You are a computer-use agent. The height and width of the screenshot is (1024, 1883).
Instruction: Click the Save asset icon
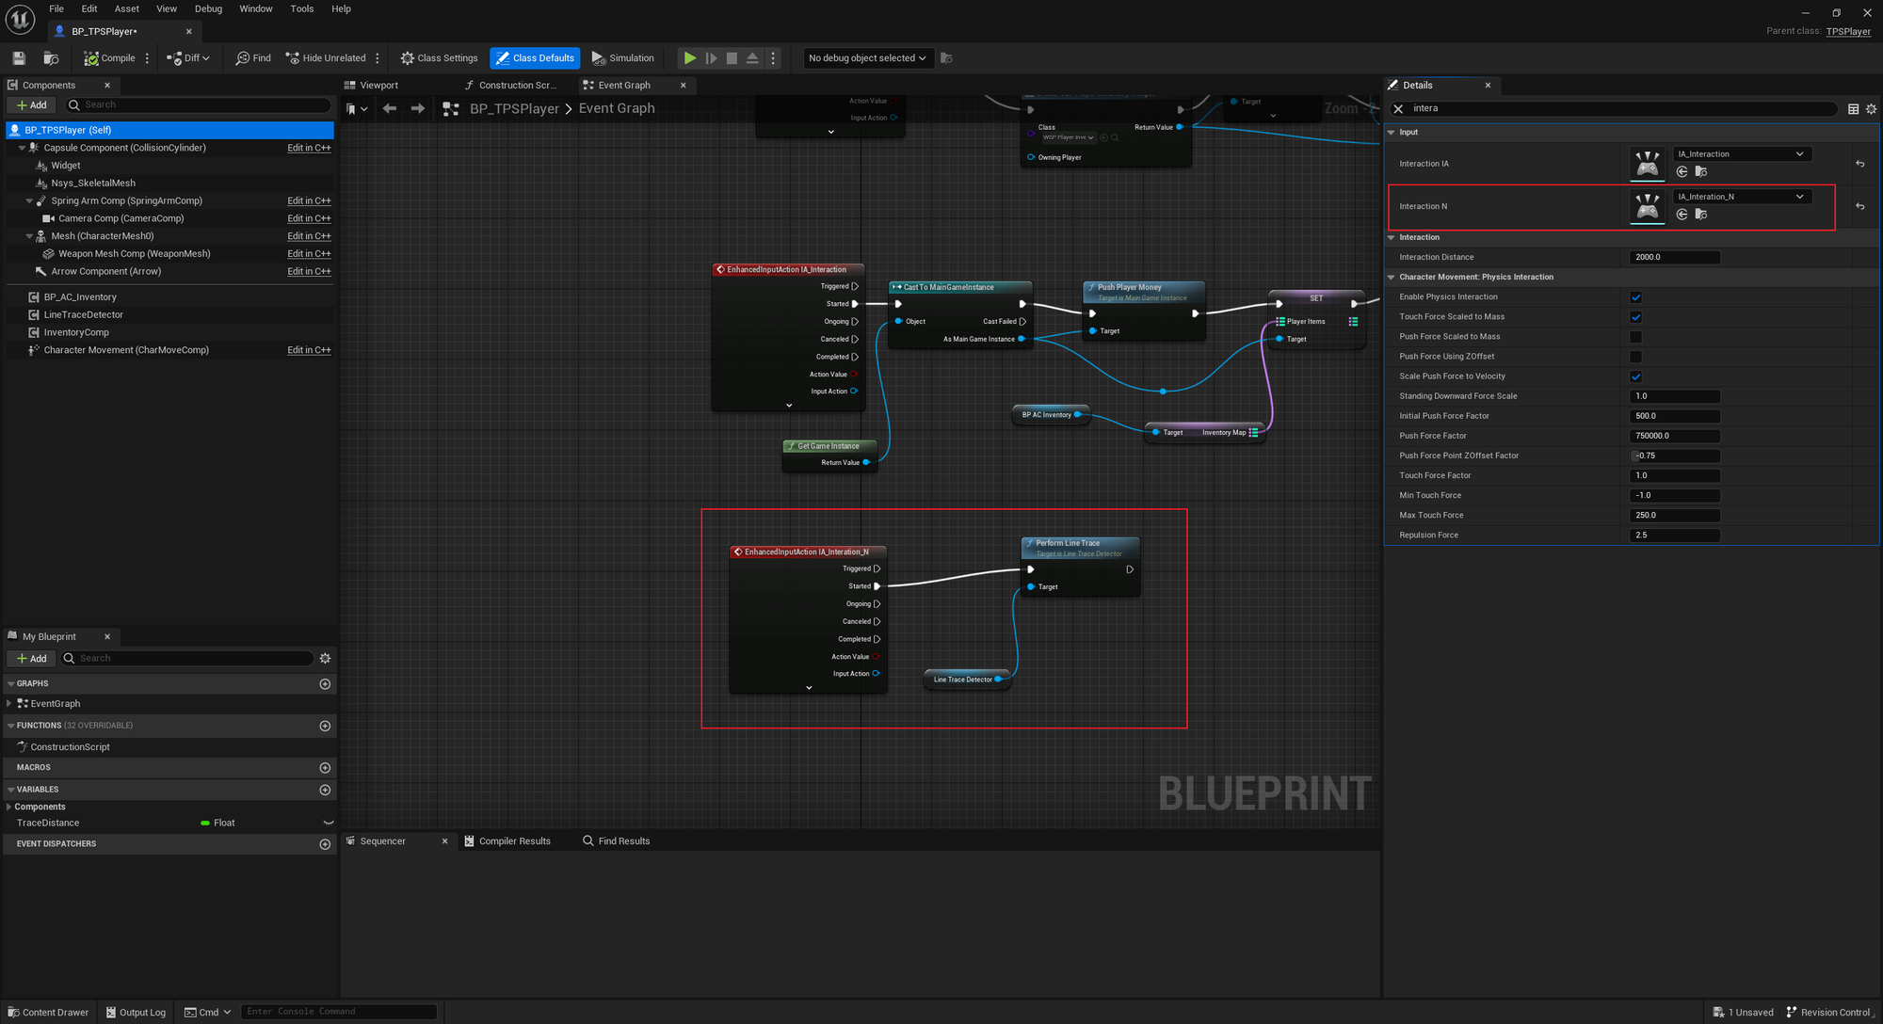[x=19, y=58]
